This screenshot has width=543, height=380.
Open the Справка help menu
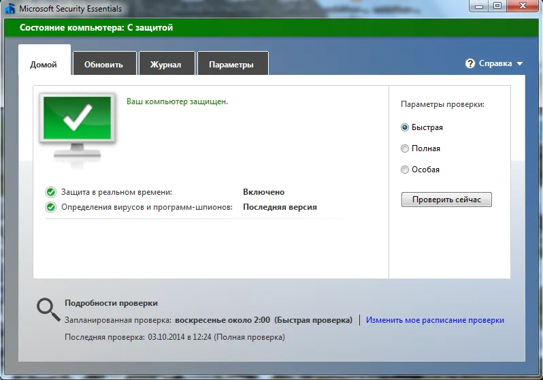point(495,63)
